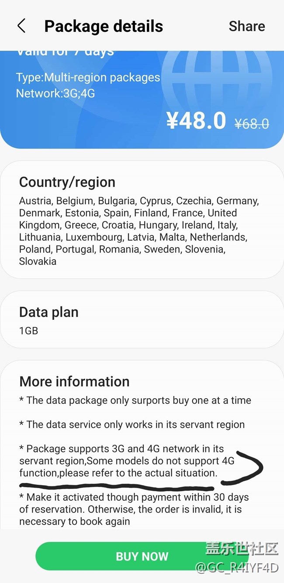Tap the Country/region heading
Viewport: 284px width, 583px height.
click(x=67, y=182)
